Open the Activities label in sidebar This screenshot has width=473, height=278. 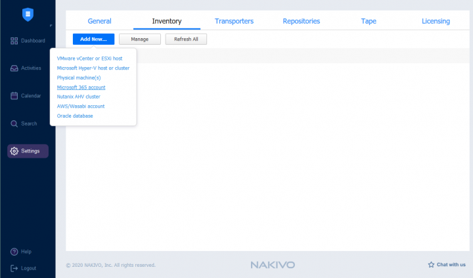(x=31, y=68)
